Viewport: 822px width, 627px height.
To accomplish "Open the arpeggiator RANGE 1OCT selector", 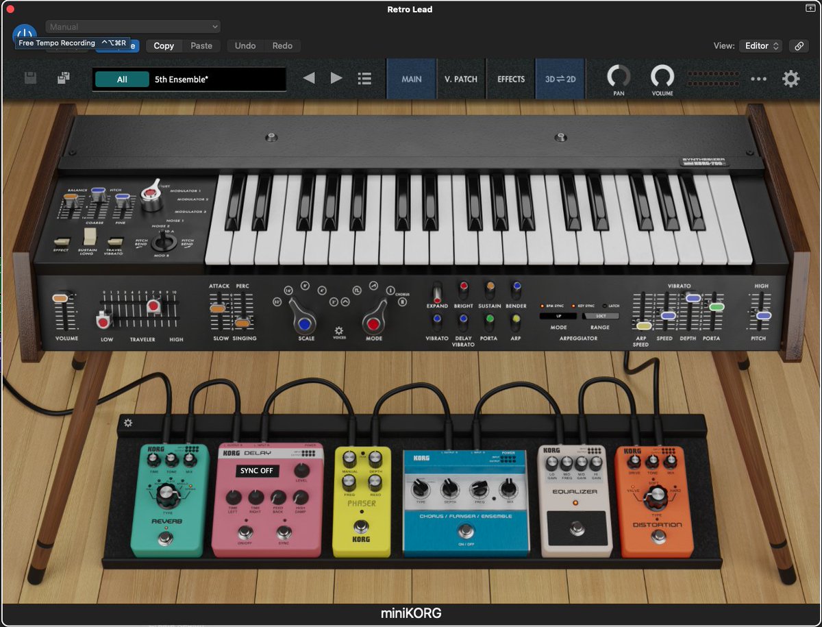I will pos(601,317).
